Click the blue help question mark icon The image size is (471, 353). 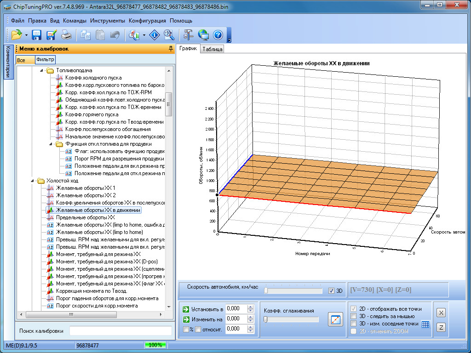(x=218, y=34)
